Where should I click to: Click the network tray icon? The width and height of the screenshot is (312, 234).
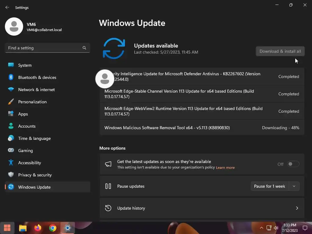(x=269, y=228)
